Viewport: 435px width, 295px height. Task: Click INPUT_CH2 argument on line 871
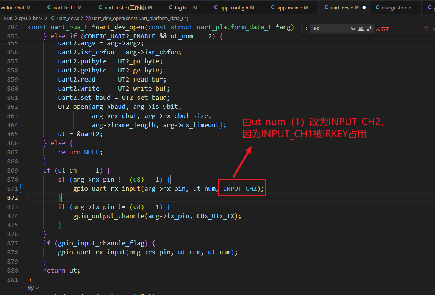(x=240, y=188)
